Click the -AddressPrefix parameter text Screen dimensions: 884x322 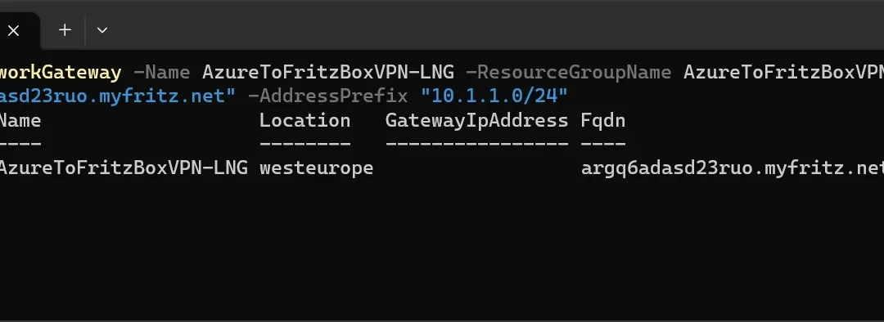click(x=327, y=96)
